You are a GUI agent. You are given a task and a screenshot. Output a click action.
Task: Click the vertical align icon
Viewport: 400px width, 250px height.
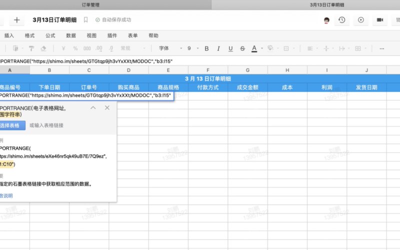tap(326, 48)
